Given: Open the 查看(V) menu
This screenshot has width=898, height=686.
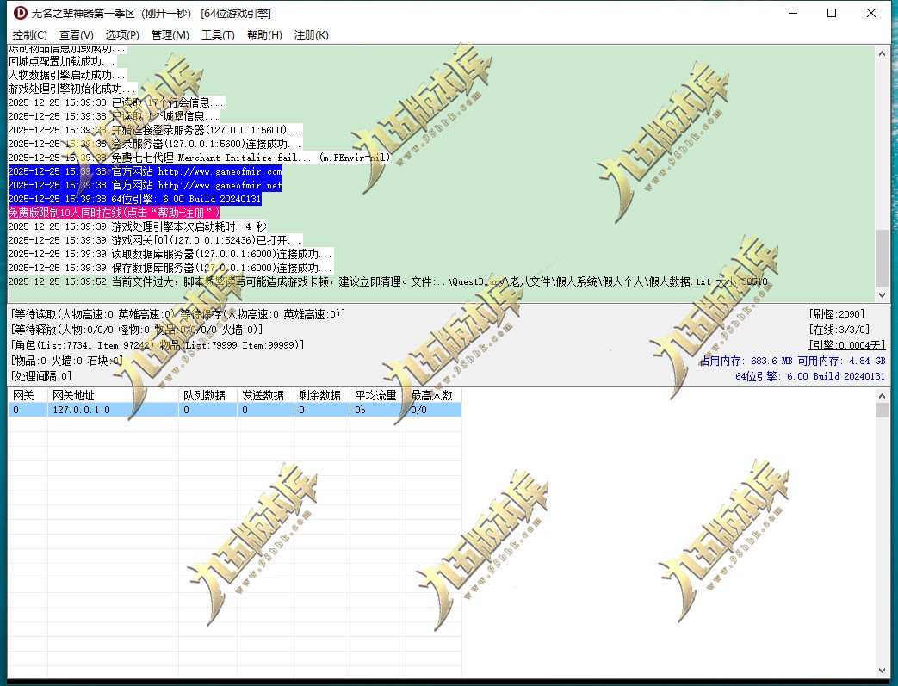Looking at the screenshot, I should 76,35.
